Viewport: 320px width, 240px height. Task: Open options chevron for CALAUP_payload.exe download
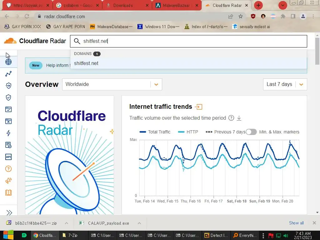coord(139,223)
